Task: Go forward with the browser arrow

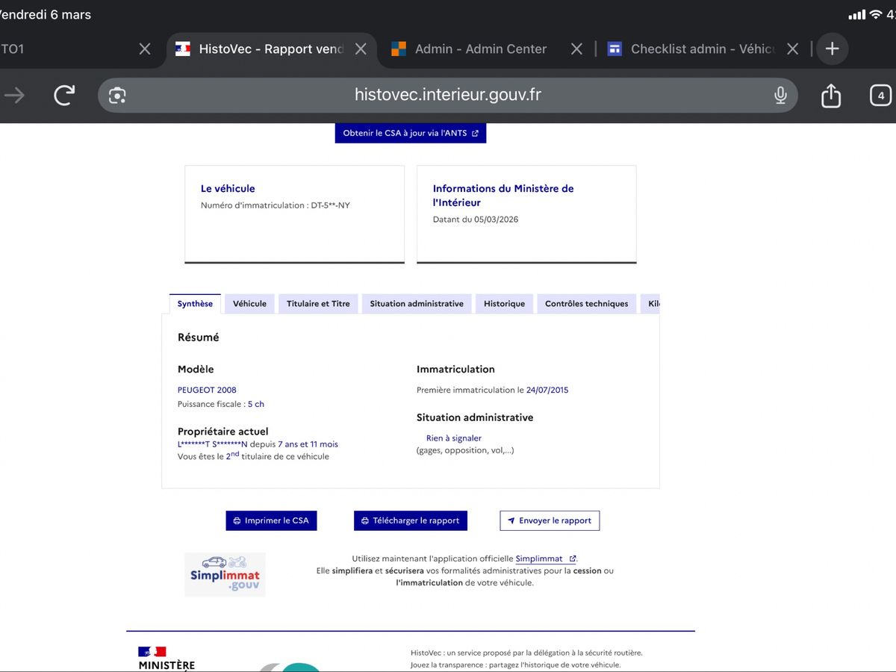Action: point(14,95)
